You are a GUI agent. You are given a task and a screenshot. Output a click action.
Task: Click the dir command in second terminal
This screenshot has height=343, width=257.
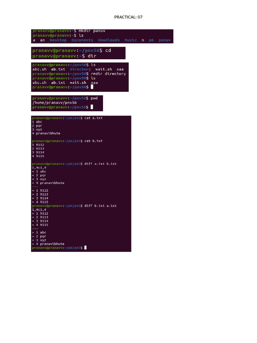pyautogui.click(x=92, y=56)
